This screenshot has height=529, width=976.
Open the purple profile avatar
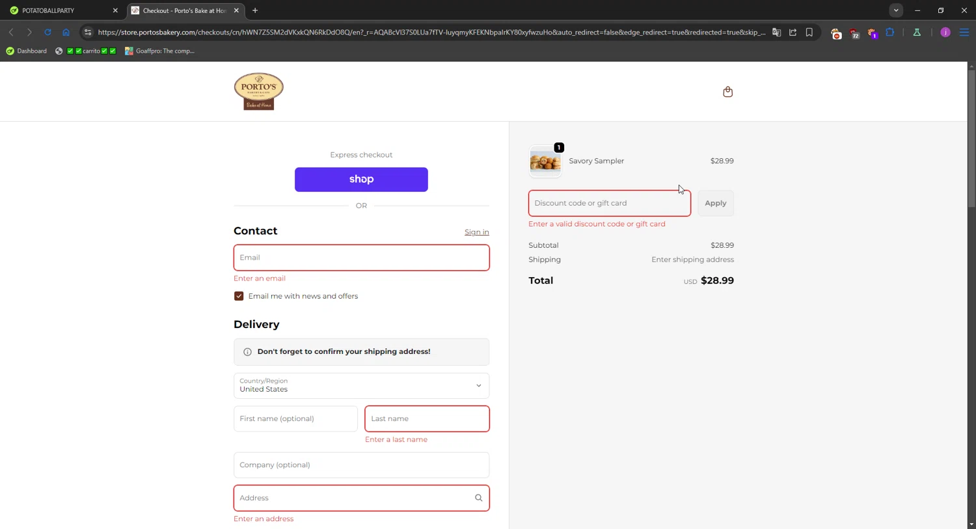click(945, 32)
